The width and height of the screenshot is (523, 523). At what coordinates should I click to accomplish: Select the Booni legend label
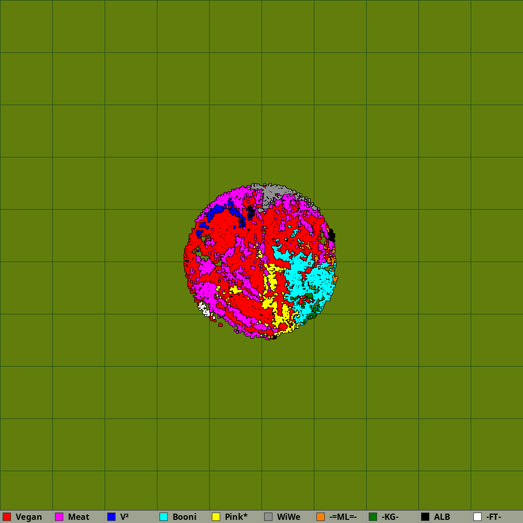tap(185, 517)
